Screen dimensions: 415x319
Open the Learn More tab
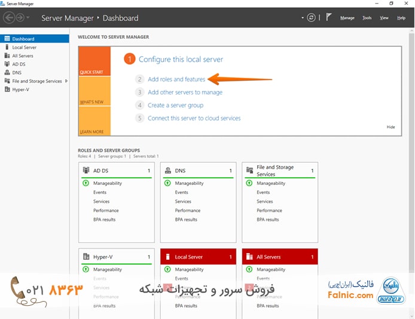(x=91, y=132)
